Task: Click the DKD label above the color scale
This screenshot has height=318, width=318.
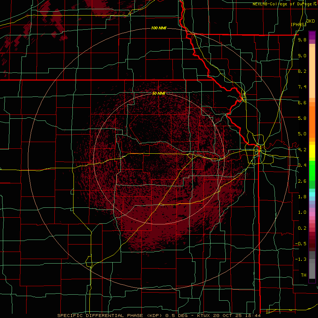Action: (311, 21)
